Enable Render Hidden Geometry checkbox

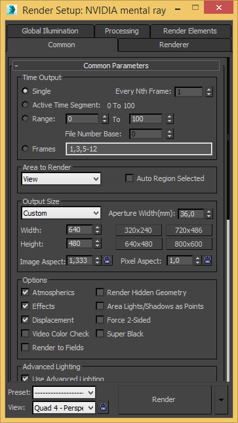click(x=100, y=292)
